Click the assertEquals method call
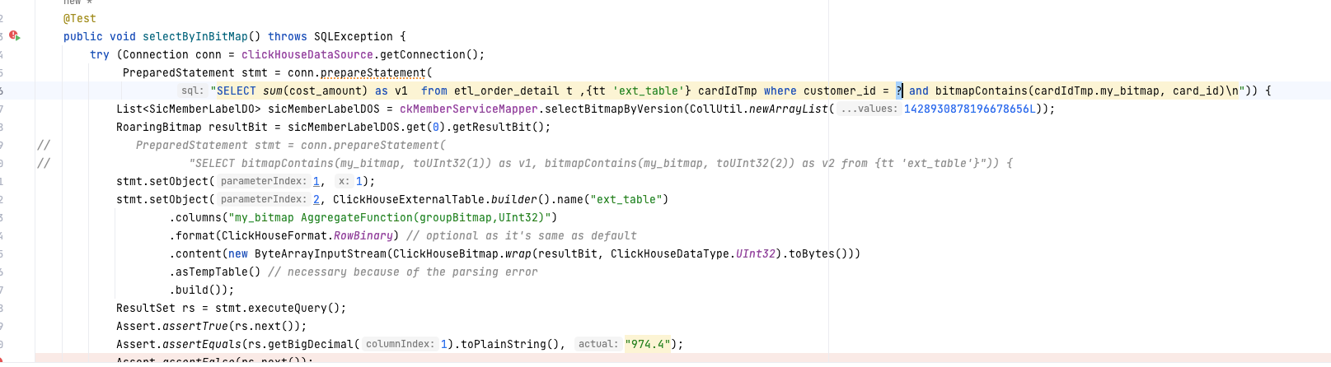The width and height of the screenshot is (1331, 367). [x=202, y=344]
